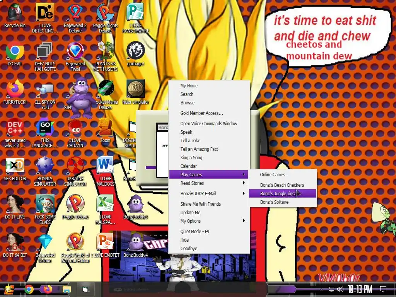Open the volume control in the tray
Viewport: 396px width, 297px height.
point(340,289)
